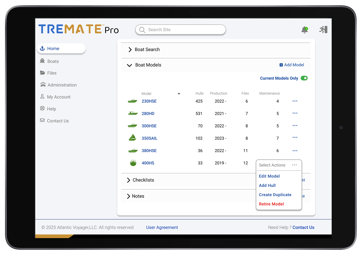Click into the Search Site field
The width and height of the screenshot is (364, 257).
184,30
